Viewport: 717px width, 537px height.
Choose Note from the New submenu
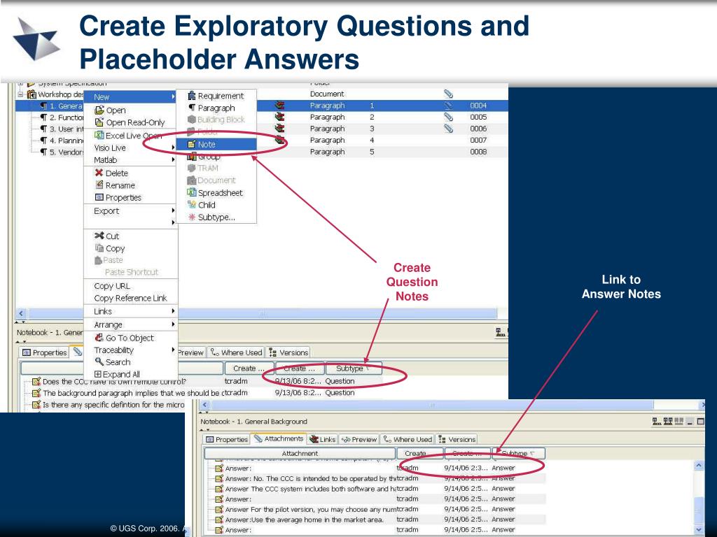pyautogui.click(x=217, y=144)
